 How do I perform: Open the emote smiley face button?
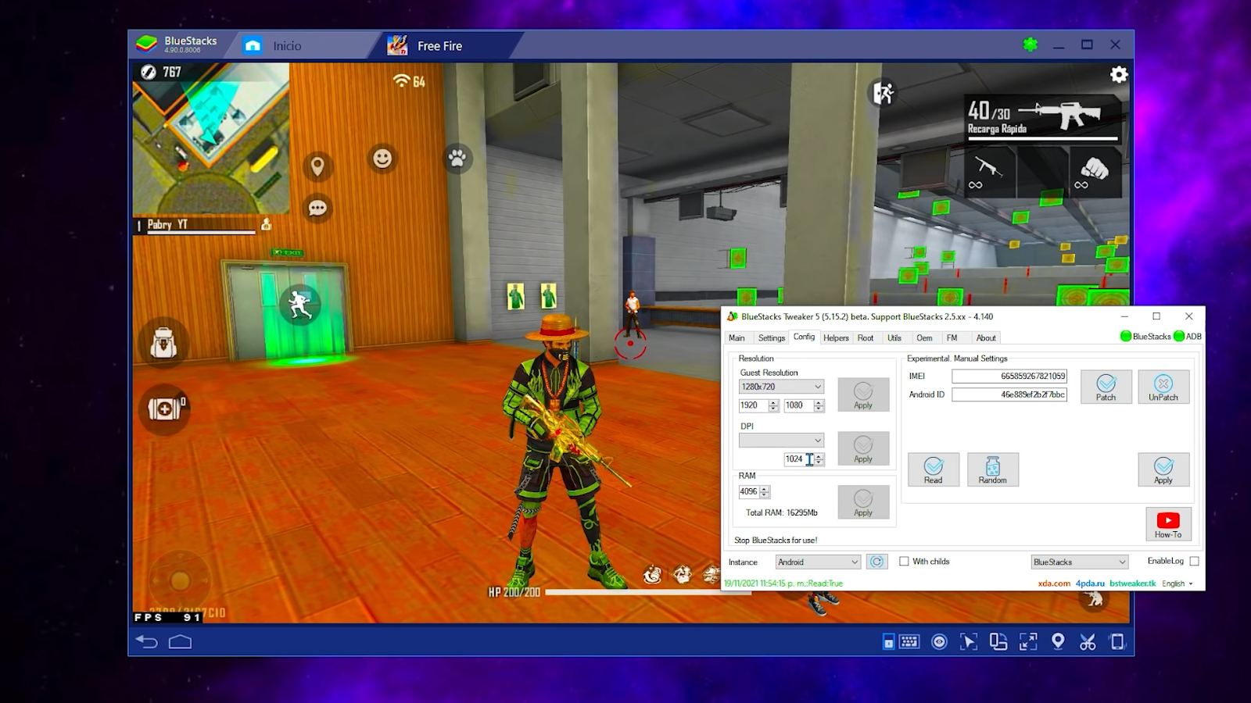[382, 159]
